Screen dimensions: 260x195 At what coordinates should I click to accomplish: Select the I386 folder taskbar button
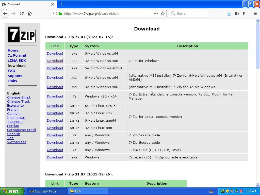click(88, 191)
